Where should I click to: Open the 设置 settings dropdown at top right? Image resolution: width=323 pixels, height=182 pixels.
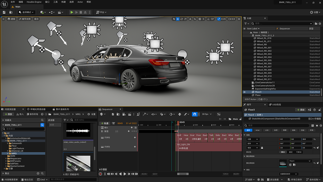315,12
